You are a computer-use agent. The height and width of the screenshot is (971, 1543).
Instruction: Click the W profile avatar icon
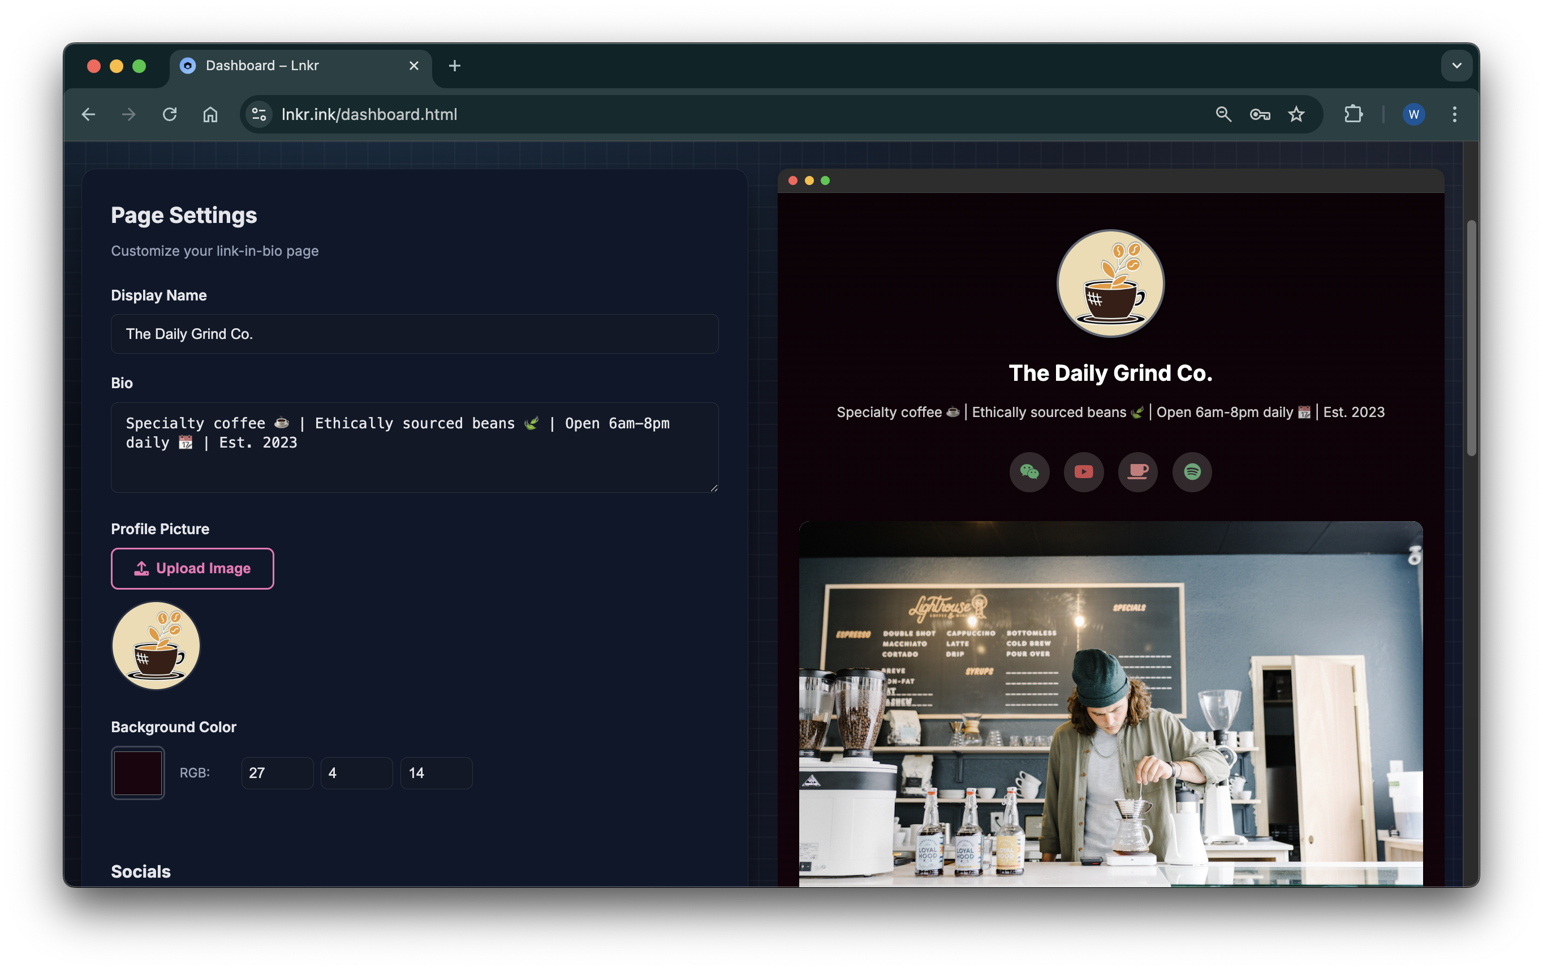(1413, 114)
